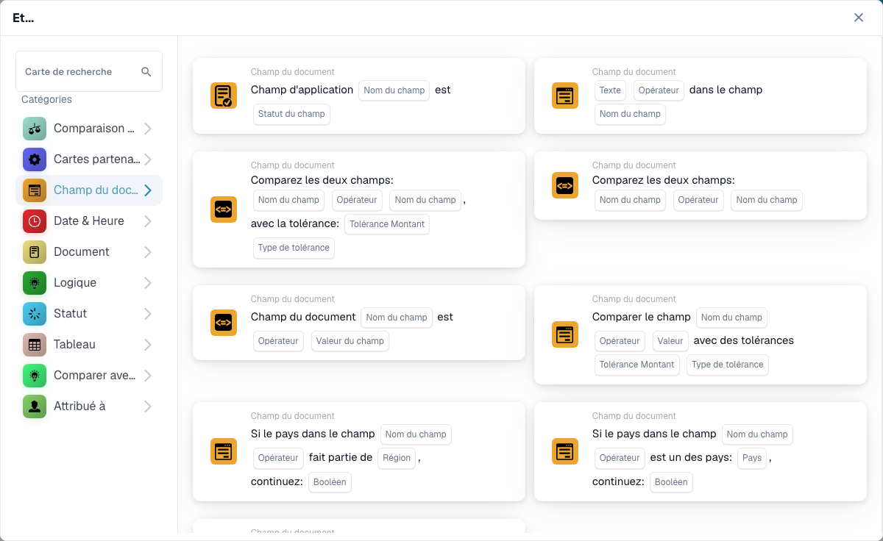Image resolution: width=883 pixels, height=541 pixels.
Task: Select the Date & Heure category
Action: [x=89, y=221]
